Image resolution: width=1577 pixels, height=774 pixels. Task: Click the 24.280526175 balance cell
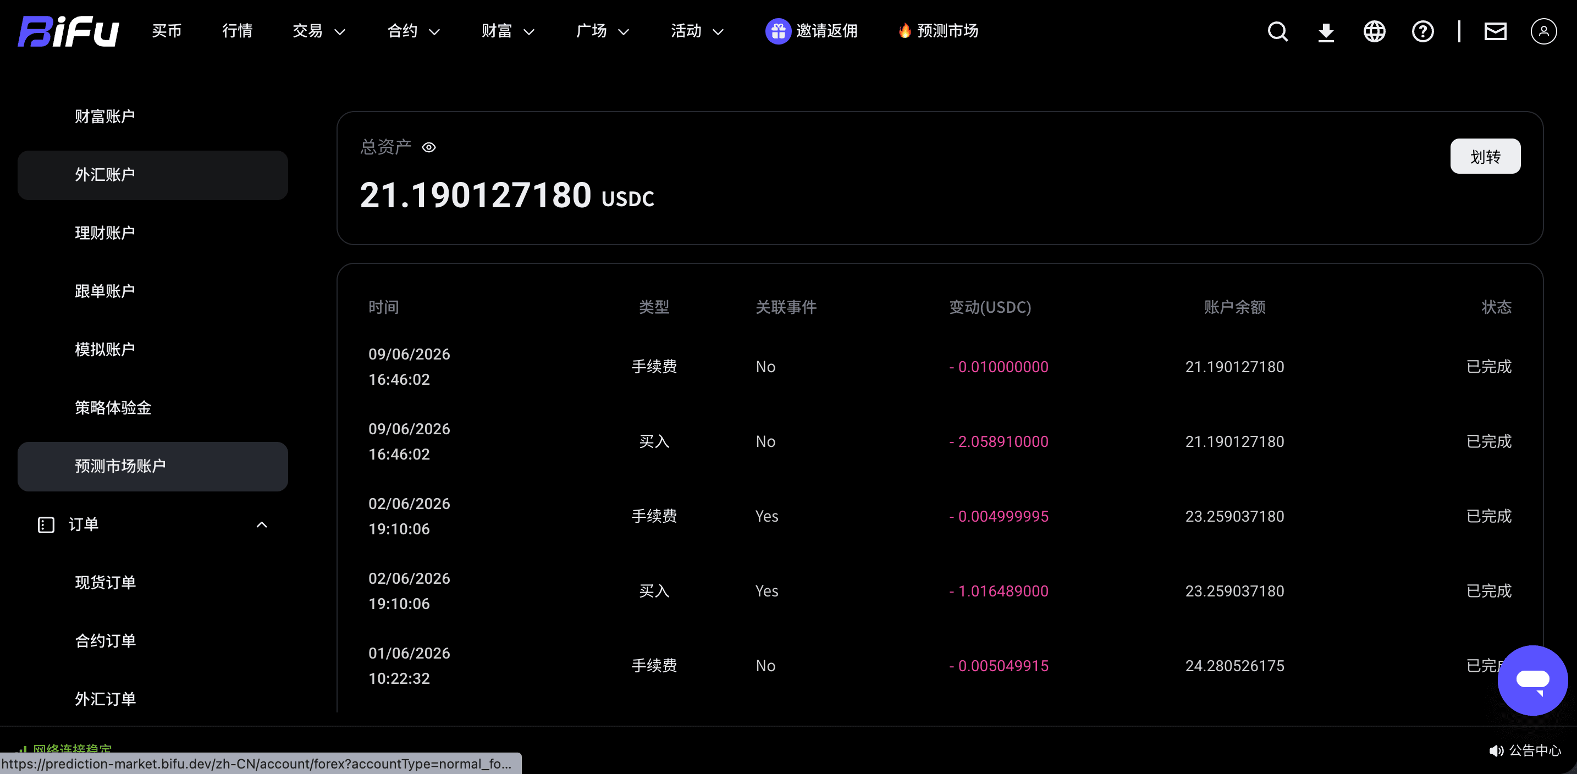1234,666
